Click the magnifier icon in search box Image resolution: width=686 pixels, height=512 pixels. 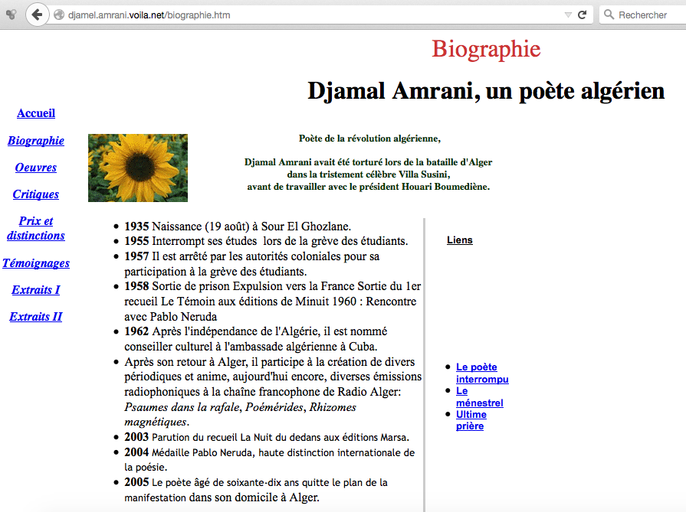point(609,15)
